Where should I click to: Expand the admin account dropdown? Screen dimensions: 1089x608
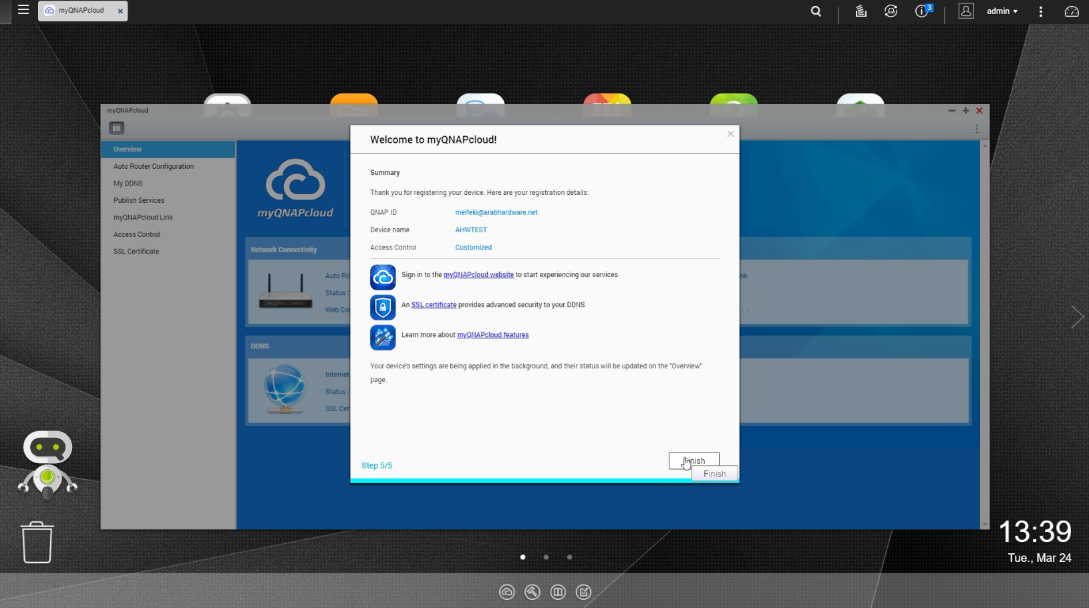point(1002,11)
